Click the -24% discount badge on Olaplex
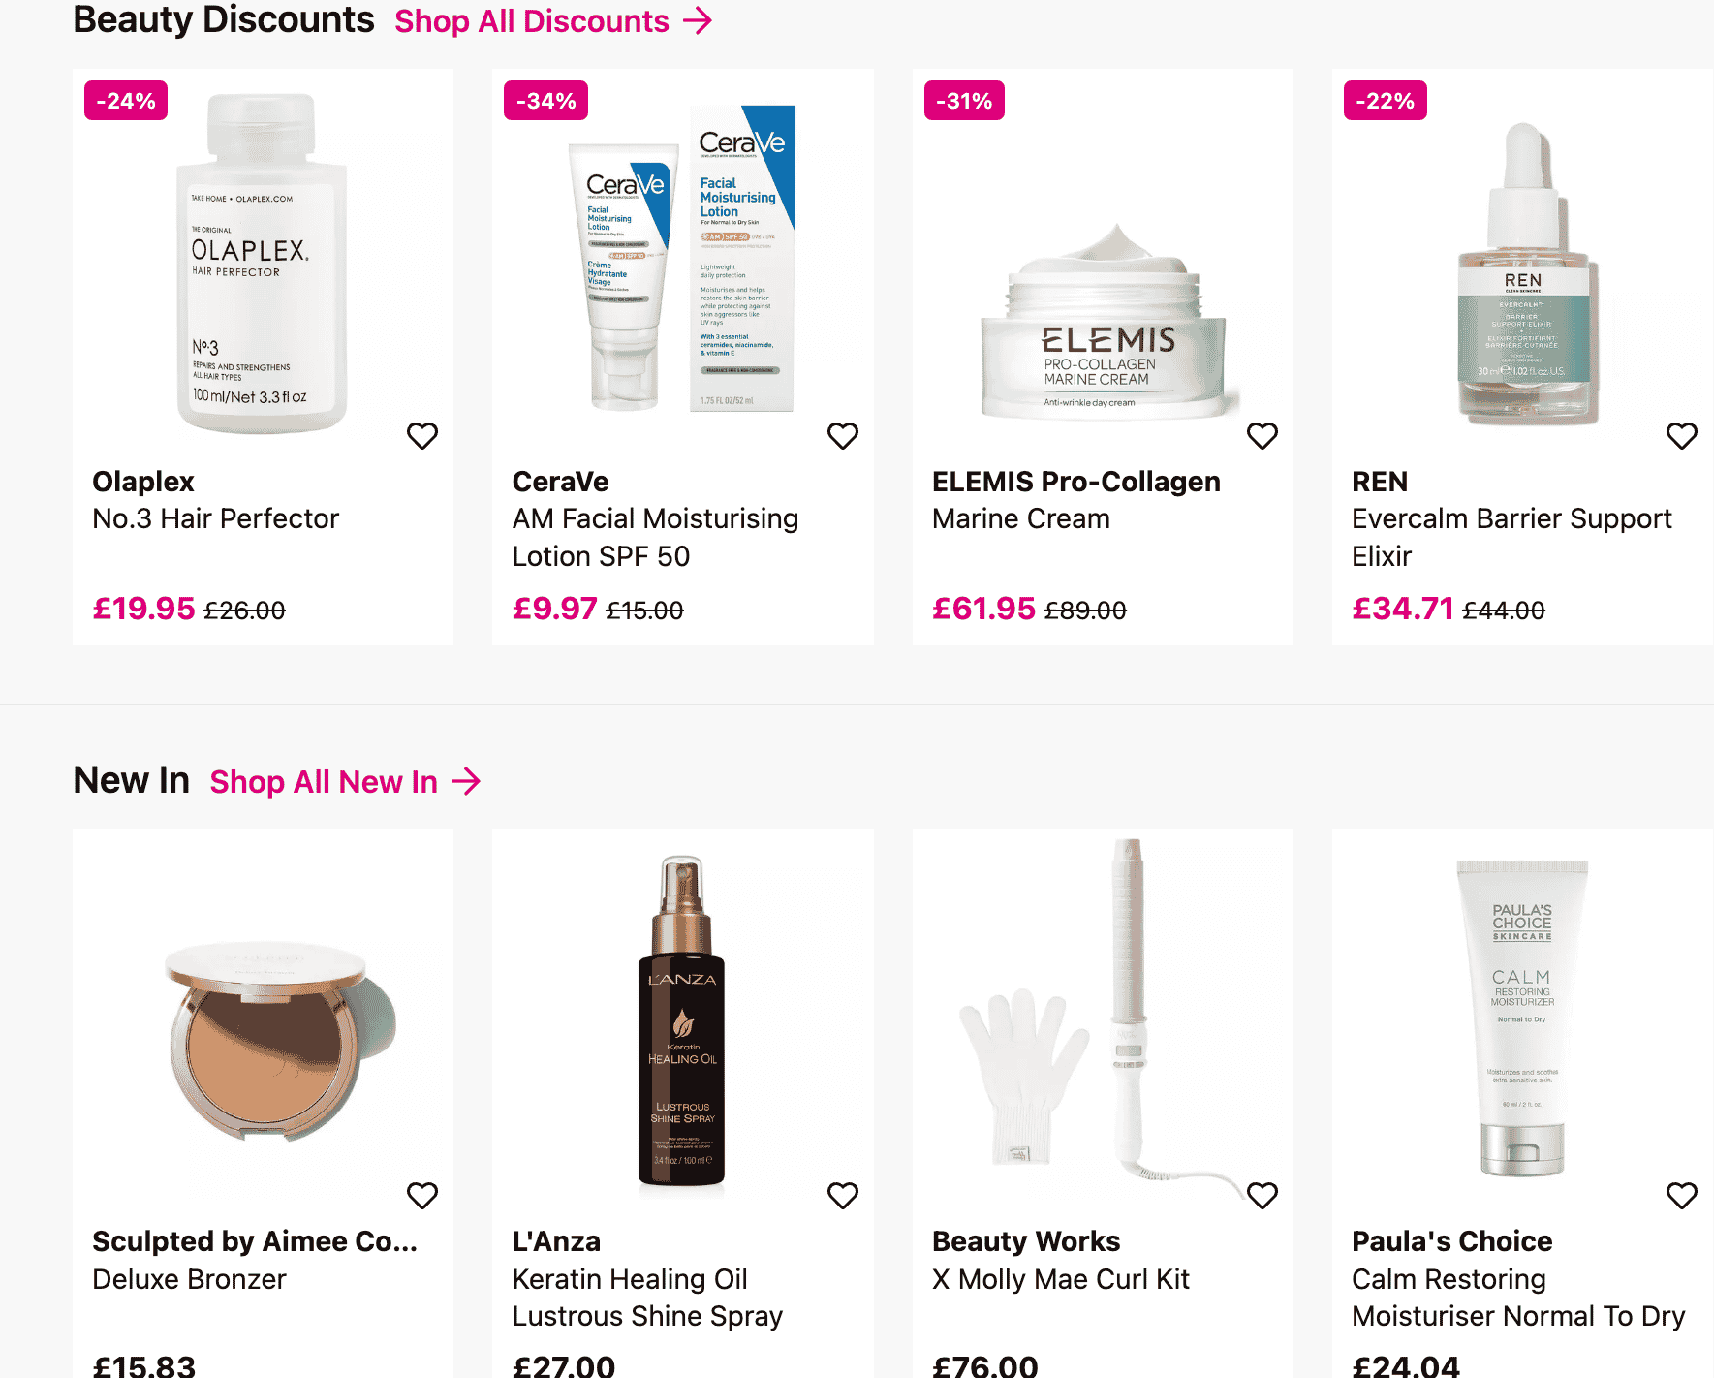1714x1378 pixels. click(x=126, y=101)
